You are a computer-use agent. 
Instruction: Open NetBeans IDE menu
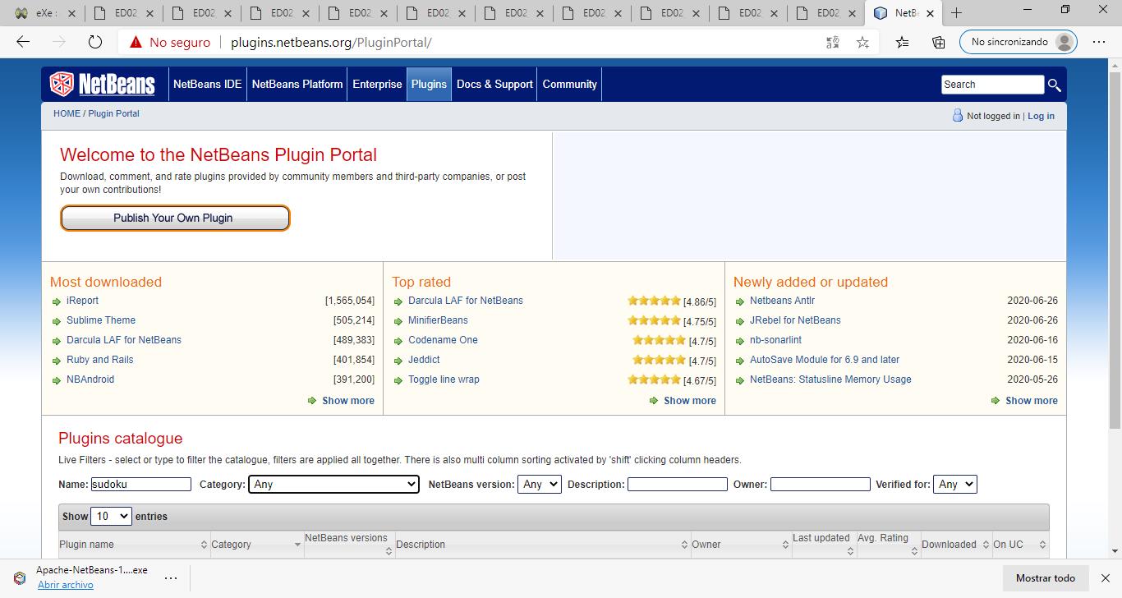click(x=207, y=84)
